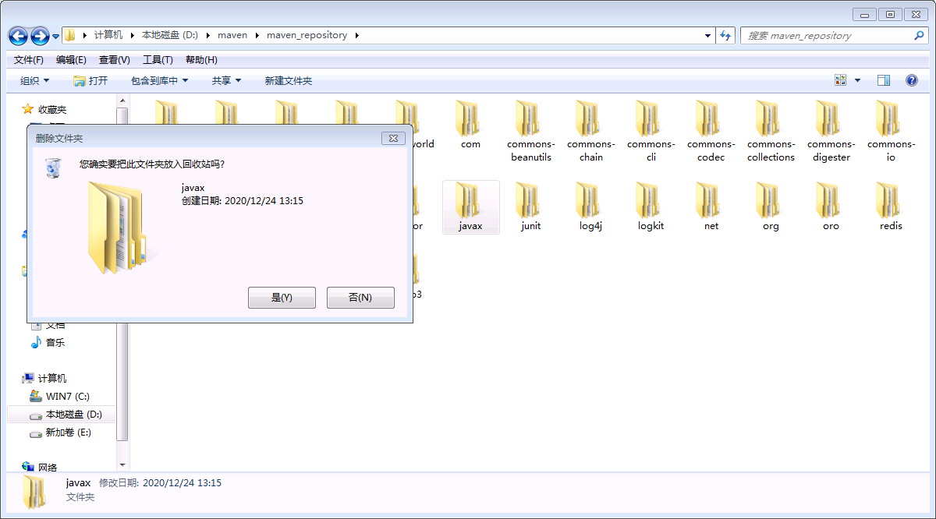Click 打开 in the toolbar

point(90,80)
